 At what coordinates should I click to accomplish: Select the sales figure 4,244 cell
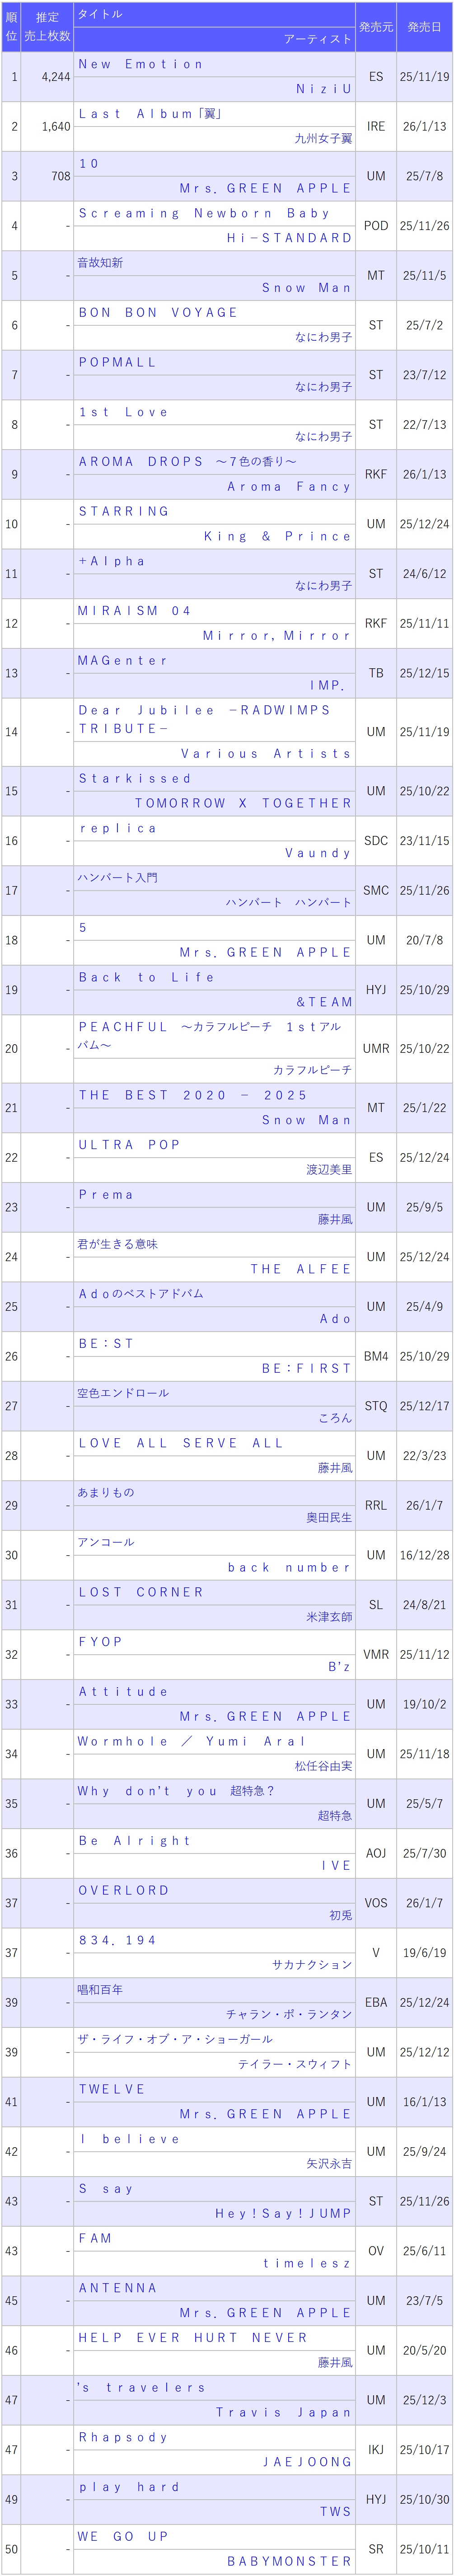pos(56,77)
